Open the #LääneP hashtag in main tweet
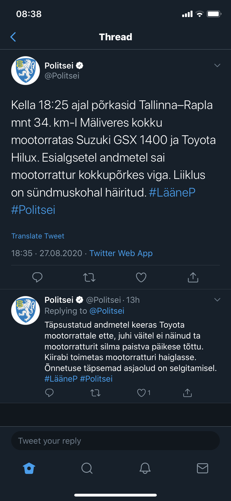 (172, 192)
